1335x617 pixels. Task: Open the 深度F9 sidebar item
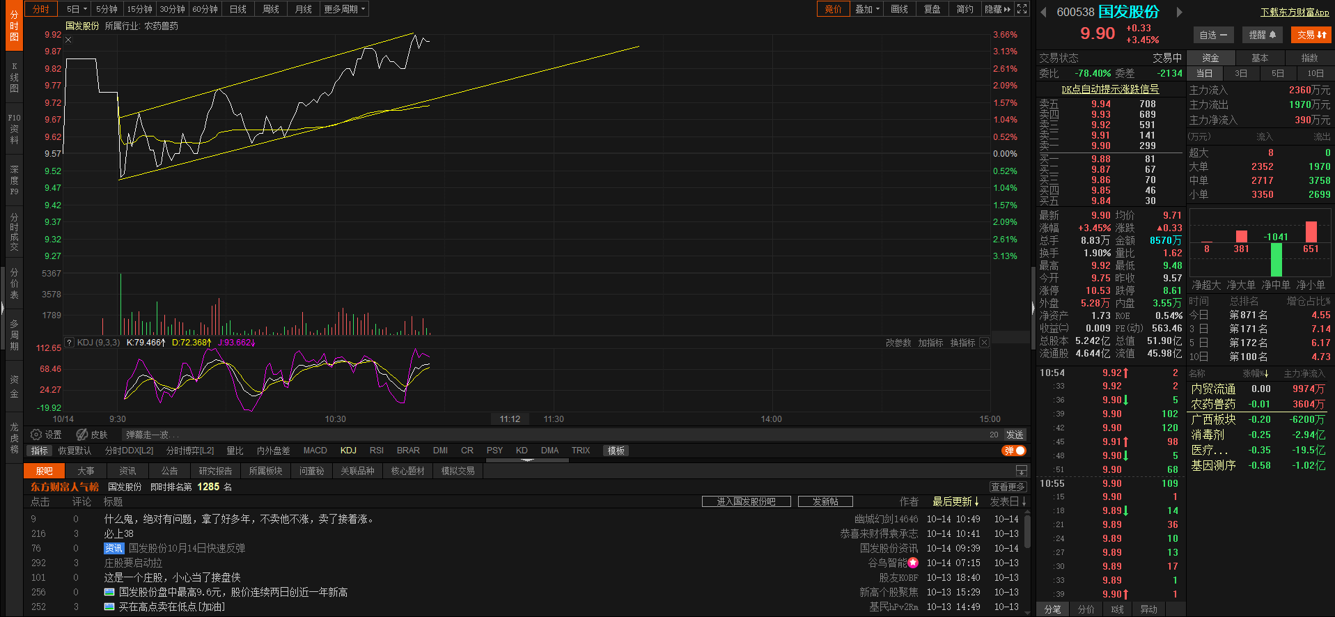click(x=14, y=180)
